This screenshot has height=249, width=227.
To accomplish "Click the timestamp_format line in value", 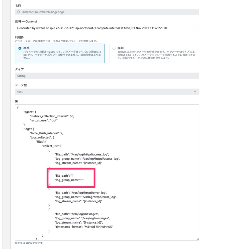I will [x=83, y=226].
